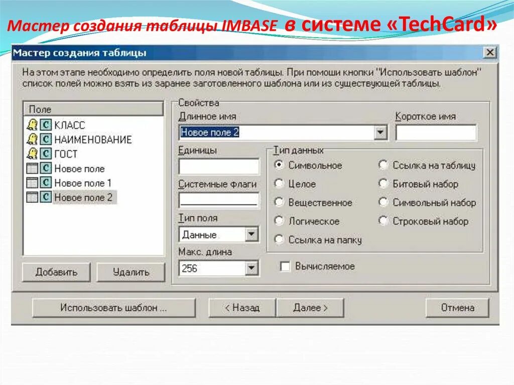Click the Длинное имя text field

click(277, 133)
